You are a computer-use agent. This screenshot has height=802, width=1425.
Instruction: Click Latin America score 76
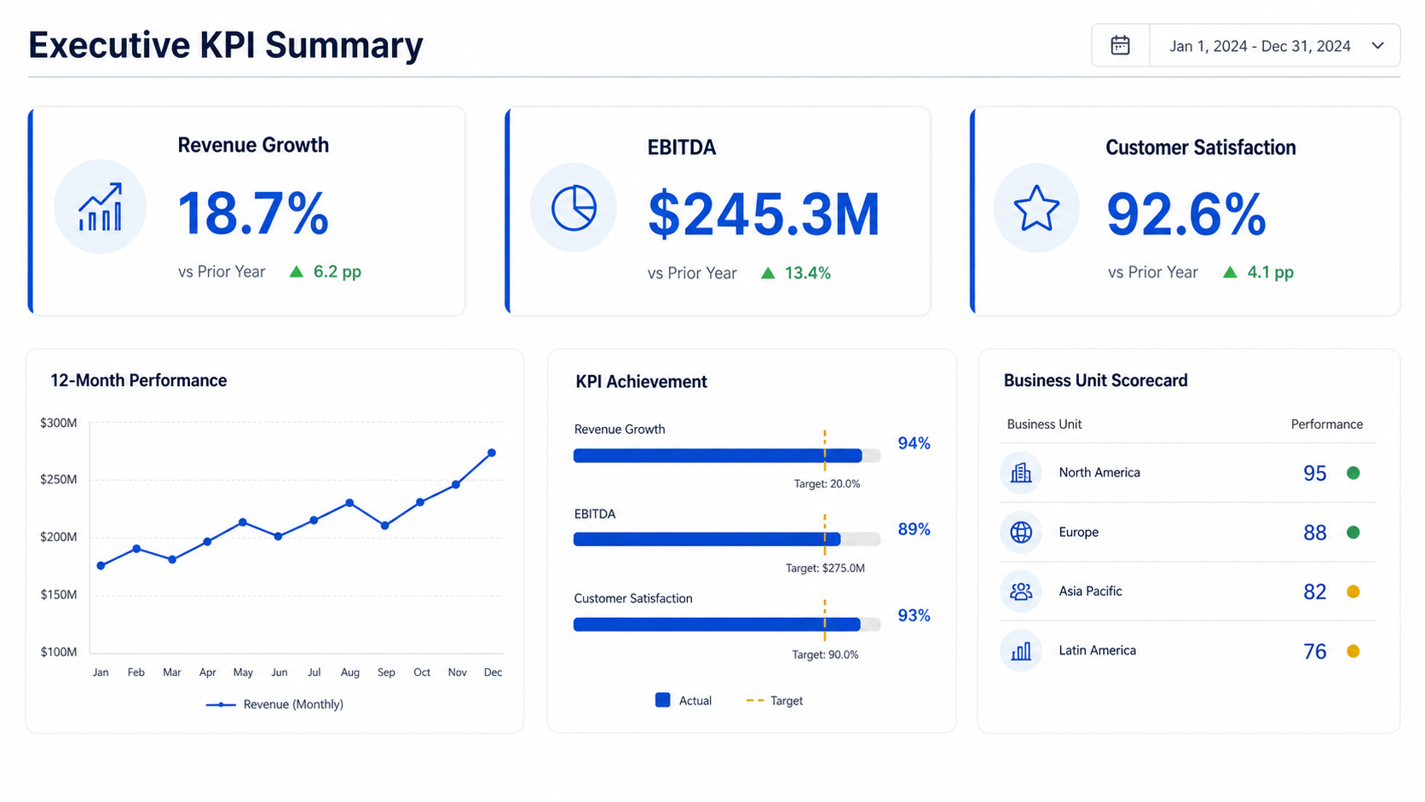coord(1314,651)
